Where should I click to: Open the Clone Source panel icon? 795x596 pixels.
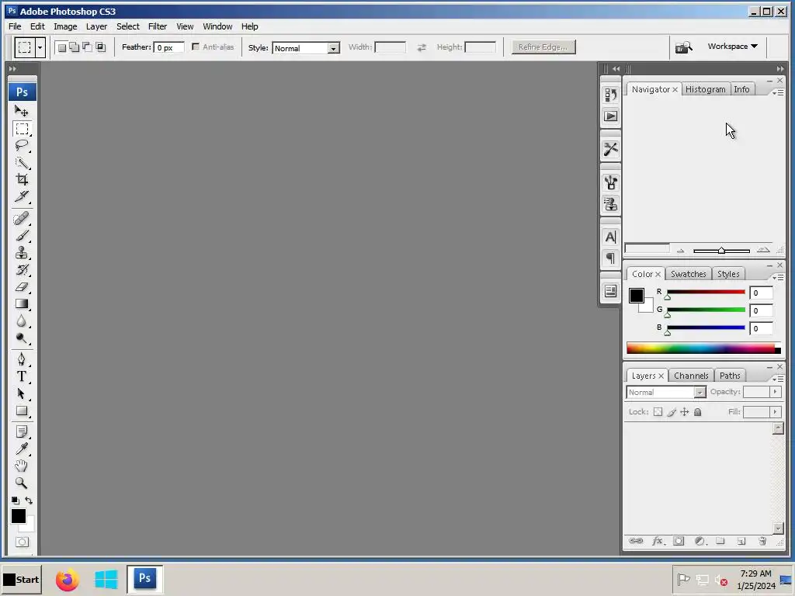click(610, 204)
